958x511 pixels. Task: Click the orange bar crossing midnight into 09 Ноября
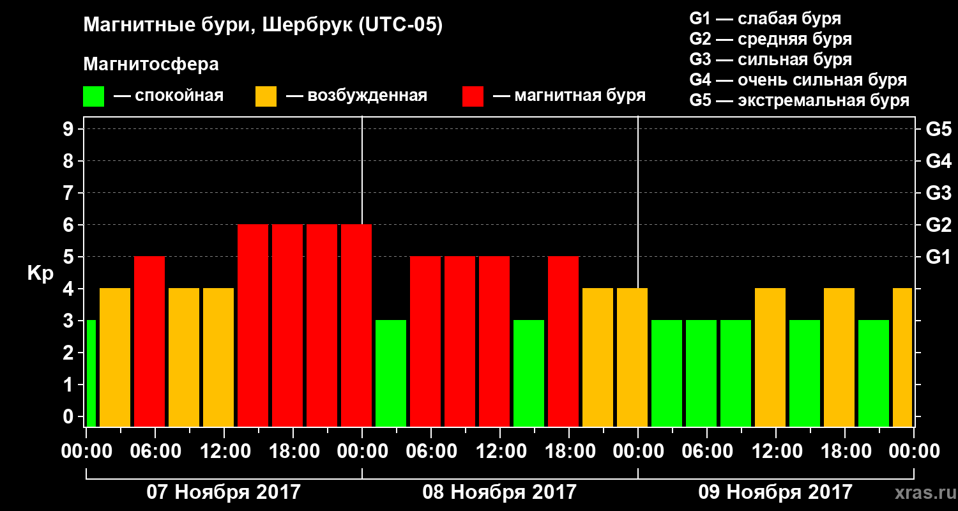pos(632,357)
